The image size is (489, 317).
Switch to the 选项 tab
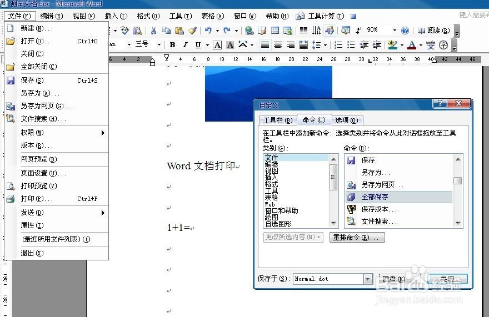[347, 120]
